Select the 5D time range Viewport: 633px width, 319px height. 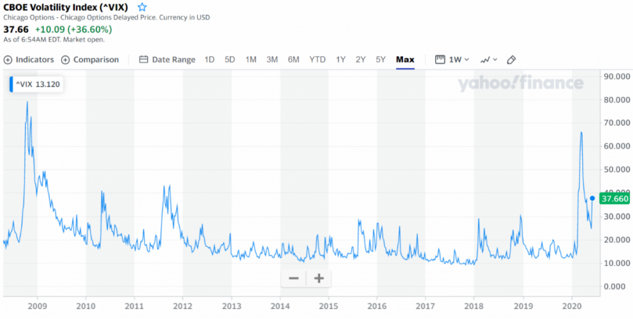tap(230, 60)
